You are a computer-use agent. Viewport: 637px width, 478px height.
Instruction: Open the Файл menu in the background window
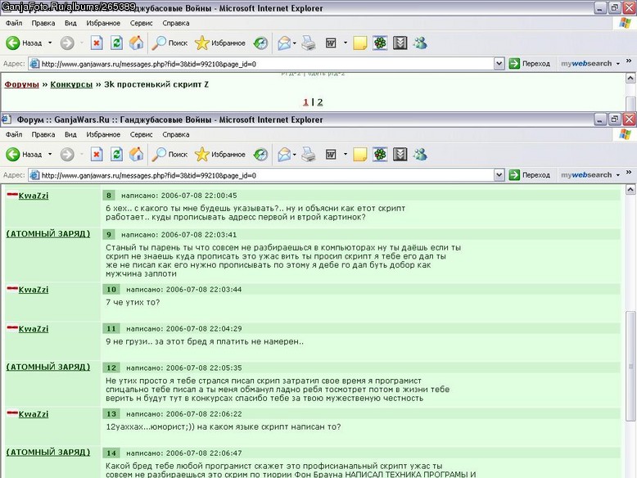tap(14, 23)
